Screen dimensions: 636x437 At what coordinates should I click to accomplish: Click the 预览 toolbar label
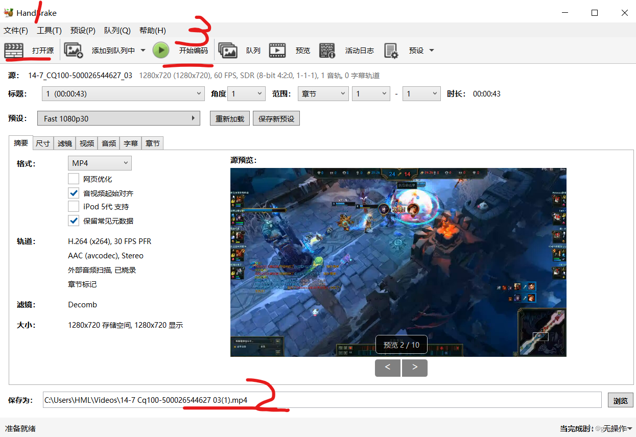click(x=303, y=51)
